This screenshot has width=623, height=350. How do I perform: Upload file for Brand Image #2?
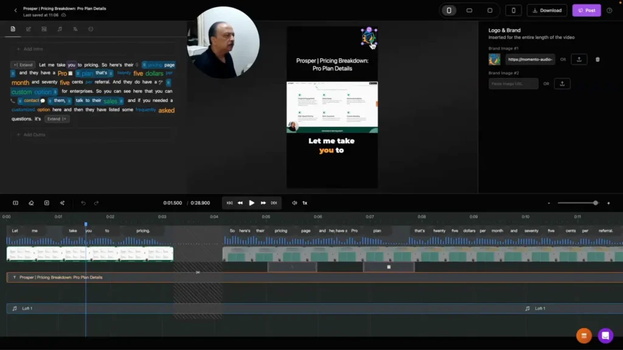tap(562, 84)
